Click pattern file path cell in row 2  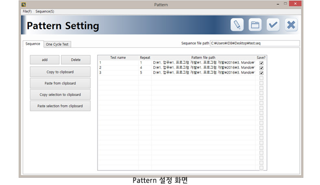(x=203, y=68)
